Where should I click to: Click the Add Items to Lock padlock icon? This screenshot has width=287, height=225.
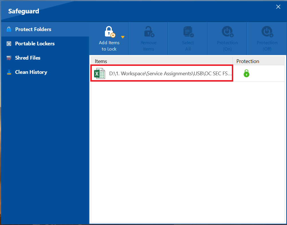click(110, 32)
